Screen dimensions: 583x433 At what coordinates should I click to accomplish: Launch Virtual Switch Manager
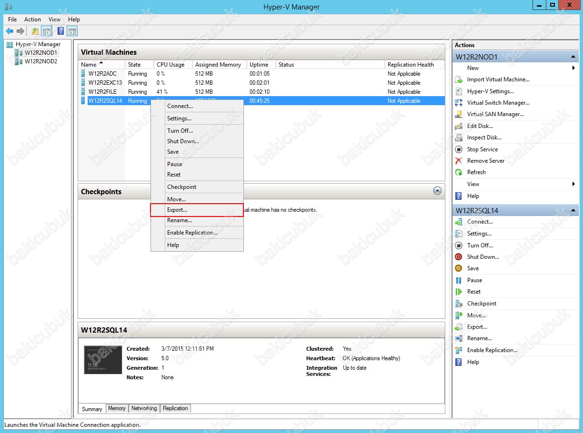tap(498, 103)
